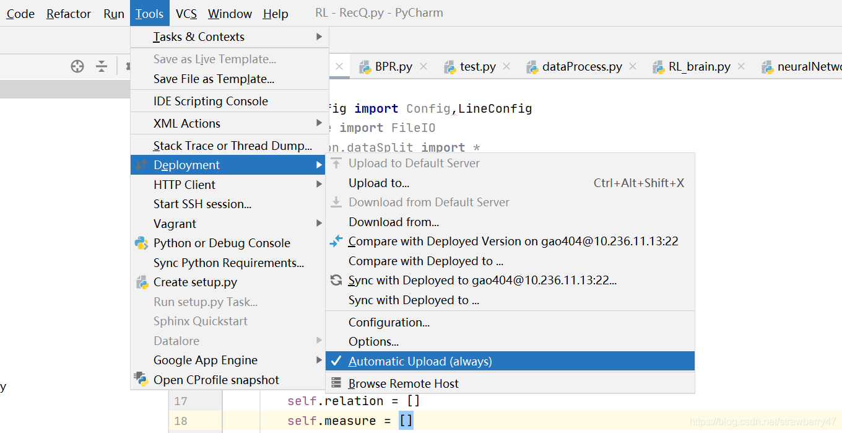Expand the HTTP Client submenu arrow

tap(319, 184)
